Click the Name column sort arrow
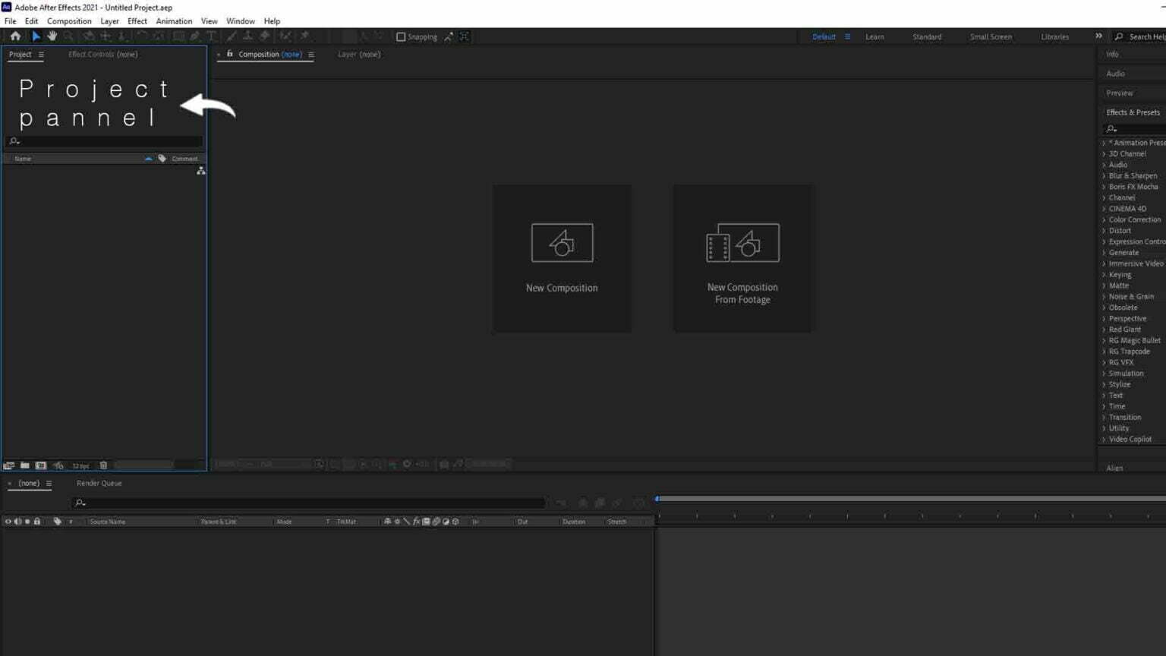1166x656 pixels. pyautogui.click(x=148, y=158)
